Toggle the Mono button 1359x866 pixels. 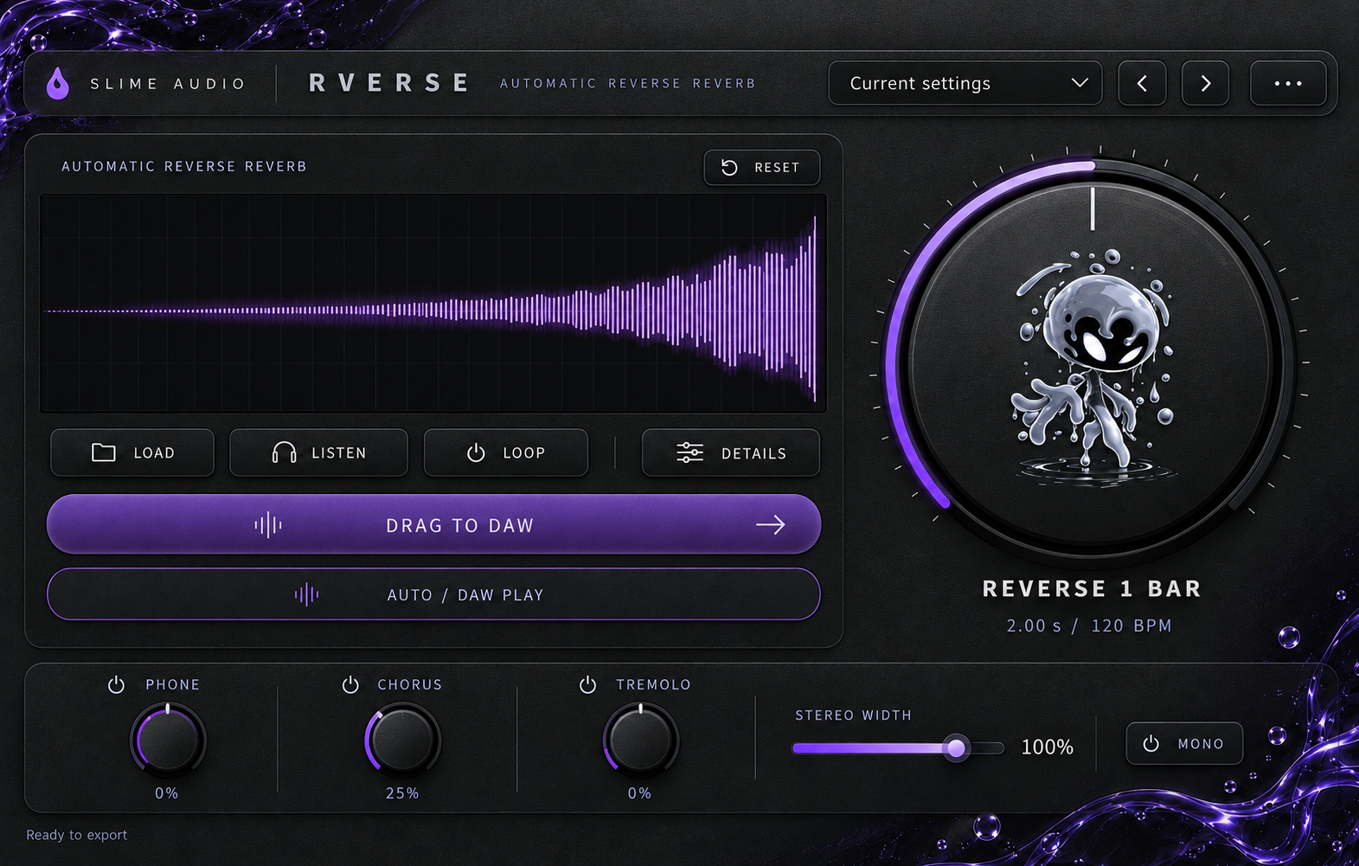click(1184, 743)
